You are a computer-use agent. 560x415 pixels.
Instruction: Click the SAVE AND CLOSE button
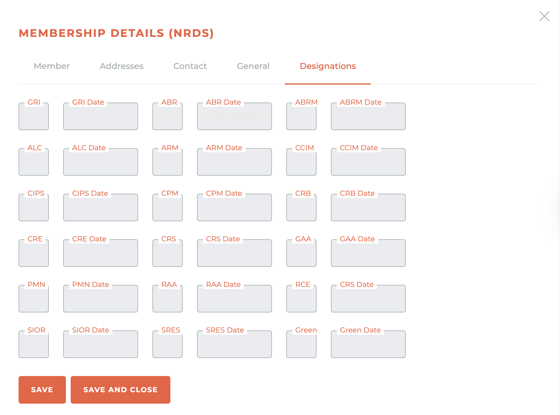(120, 390)
